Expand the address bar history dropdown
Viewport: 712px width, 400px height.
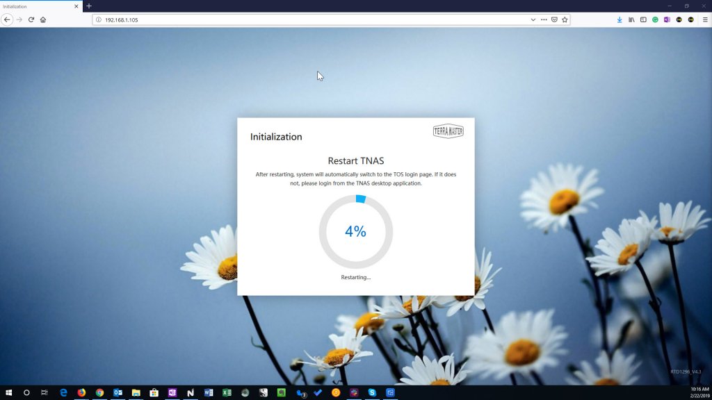click(533, 20)
